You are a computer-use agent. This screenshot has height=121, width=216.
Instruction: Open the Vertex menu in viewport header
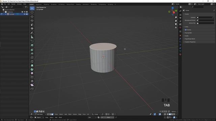coord(75,114)
